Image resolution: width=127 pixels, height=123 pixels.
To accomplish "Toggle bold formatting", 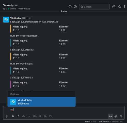I will [x=13, y=116].
